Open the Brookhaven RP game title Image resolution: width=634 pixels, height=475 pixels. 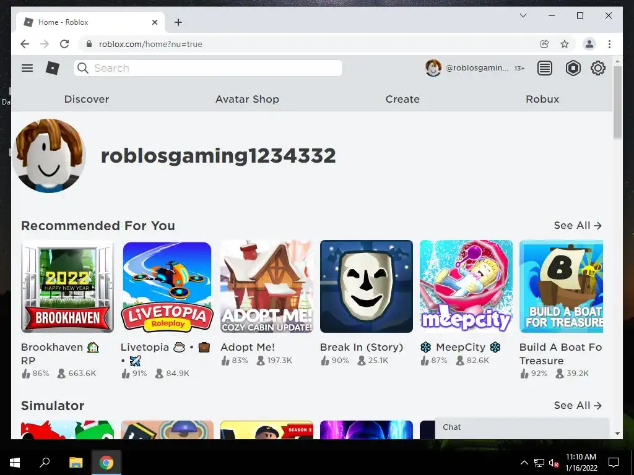coord(60,353)
